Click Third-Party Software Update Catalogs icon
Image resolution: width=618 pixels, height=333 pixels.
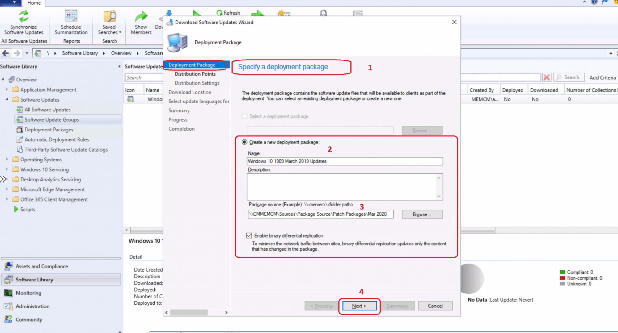click(x=19, y=149)
